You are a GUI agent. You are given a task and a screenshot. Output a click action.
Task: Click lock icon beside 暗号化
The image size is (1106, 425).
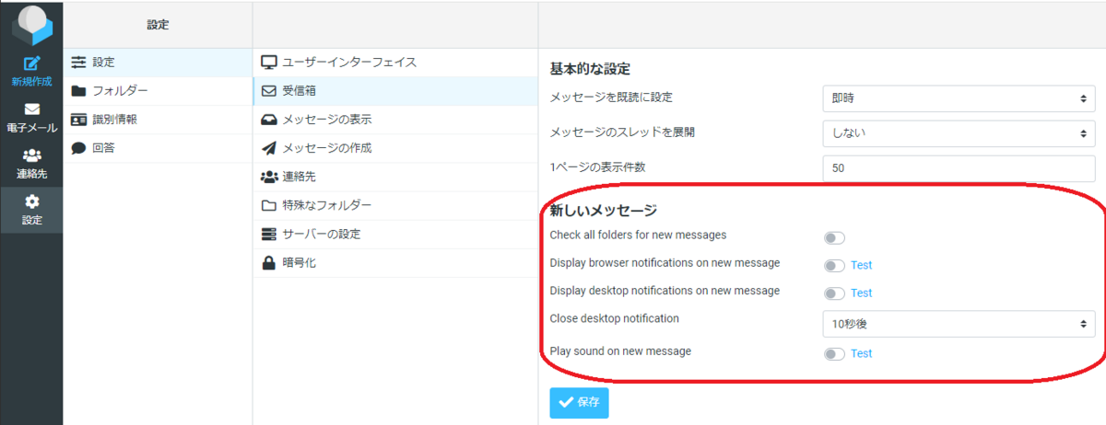(269, 262)
